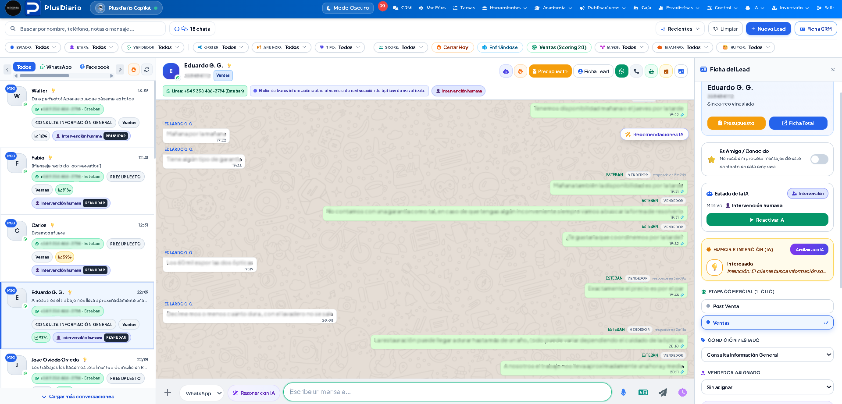
Task: Refresh the chat list with the reload icon
Action: coord(147,69)
